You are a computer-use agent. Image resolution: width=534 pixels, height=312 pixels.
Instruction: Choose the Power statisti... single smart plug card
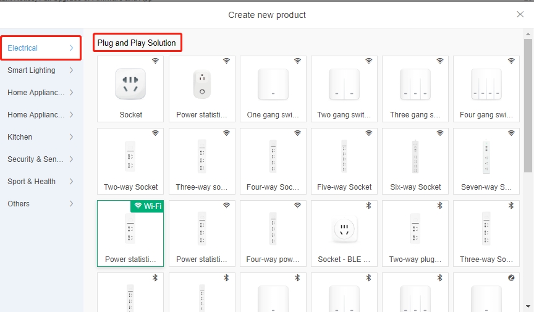pyautogui.click(x=202, y=89)
